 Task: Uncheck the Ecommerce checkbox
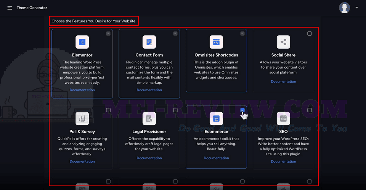point(242,110)
